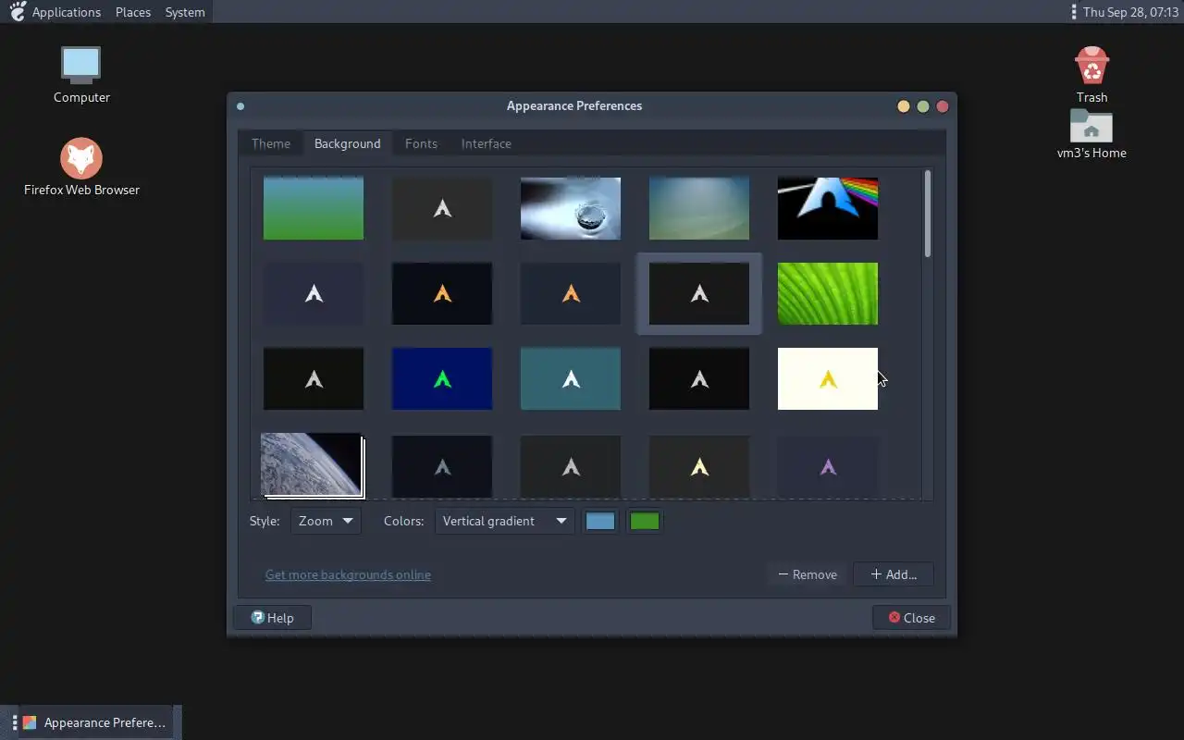Open the System menu
Image resolution: width=1184 pixels, height=740 pixels.
tap(185, 12)
